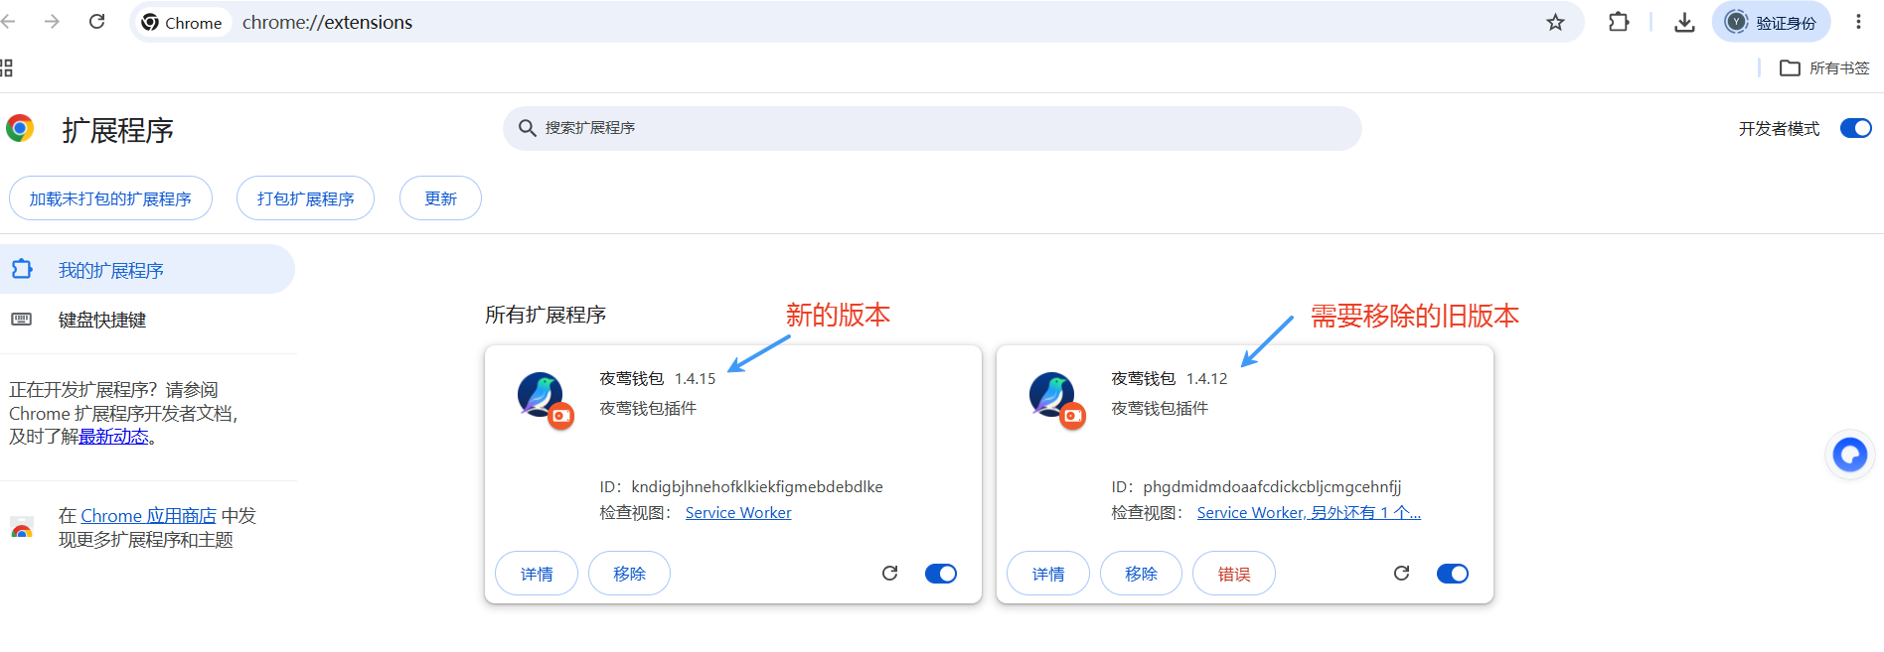Open the 最新动态 link
Viewport: 1884px width, 652px height.
click(113, 437)
